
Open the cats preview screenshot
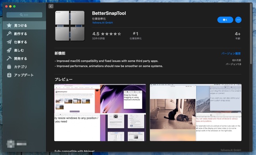point(196,113)
